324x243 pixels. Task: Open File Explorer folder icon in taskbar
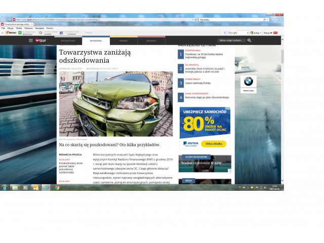[15, 187]
